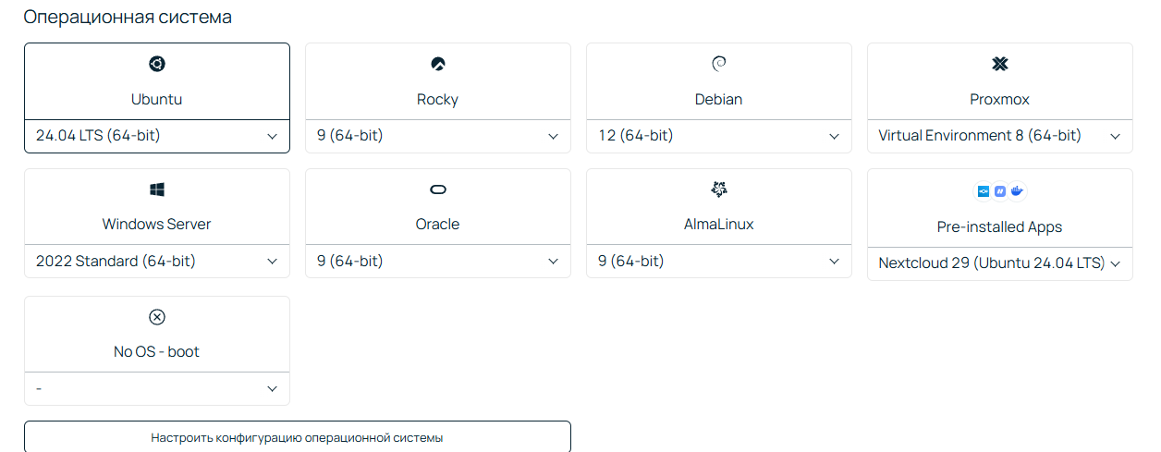Select the Proxmox X logo icon

pos(1000,64)
